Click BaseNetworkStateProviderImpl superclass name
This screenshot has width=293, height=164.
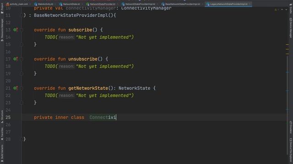(x=71, y=15)
